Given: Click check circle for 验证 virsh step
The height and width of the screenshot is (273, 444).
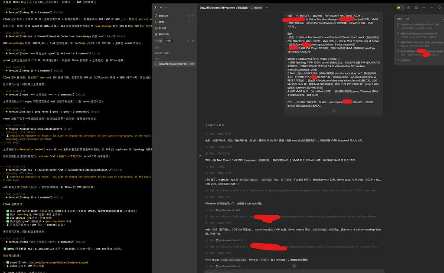Looking at the screenshot, I should [398, 33].
